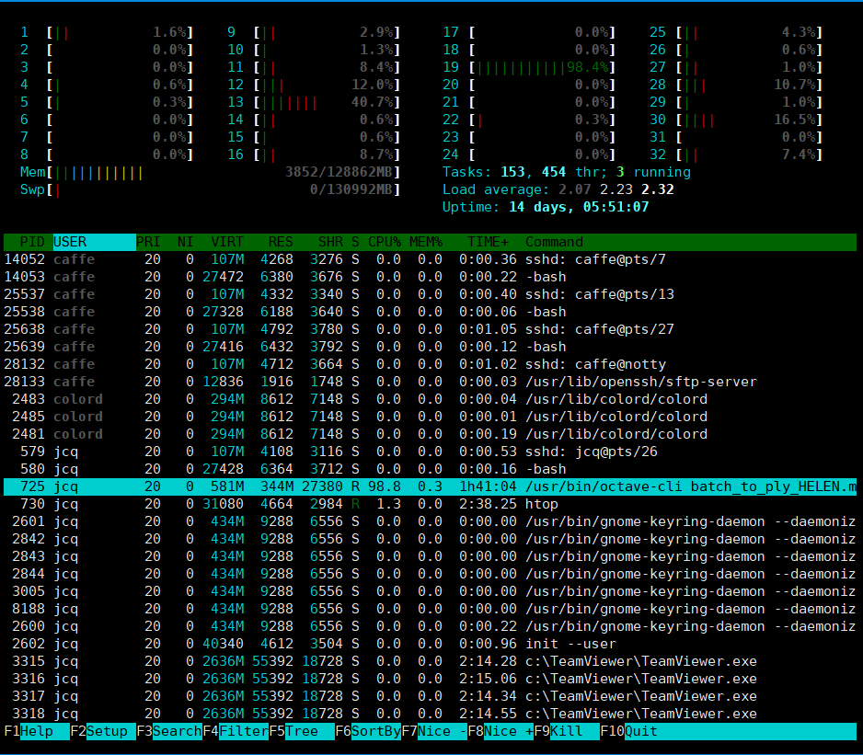
Task: Activate Search in the function bar
Action: coord(178,731)
